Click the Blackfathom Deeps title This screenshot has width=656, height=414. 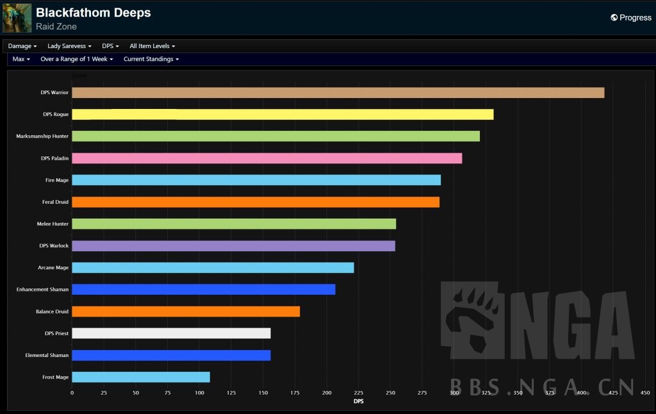(94, 13)
